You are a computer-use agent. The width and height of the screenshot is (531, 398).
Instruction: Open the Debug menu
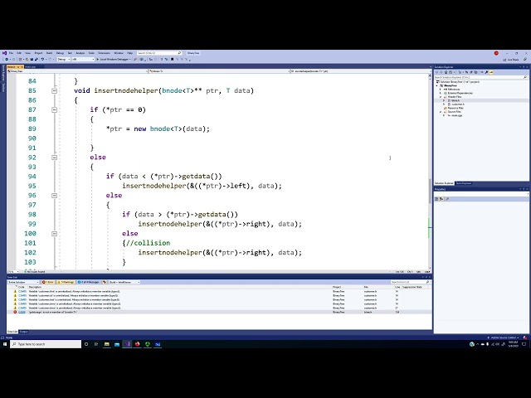tap(60, 53)
